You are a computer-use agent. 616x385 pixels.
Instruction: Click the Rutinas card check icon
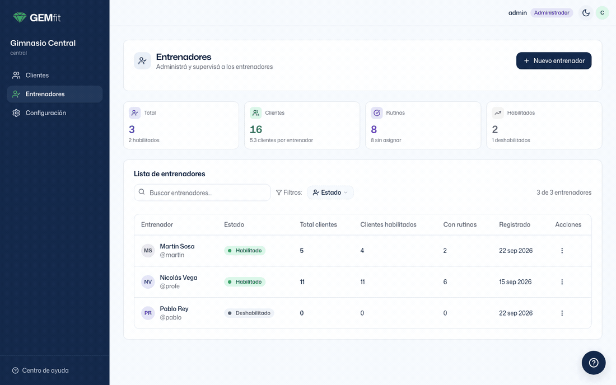(377, 113)
